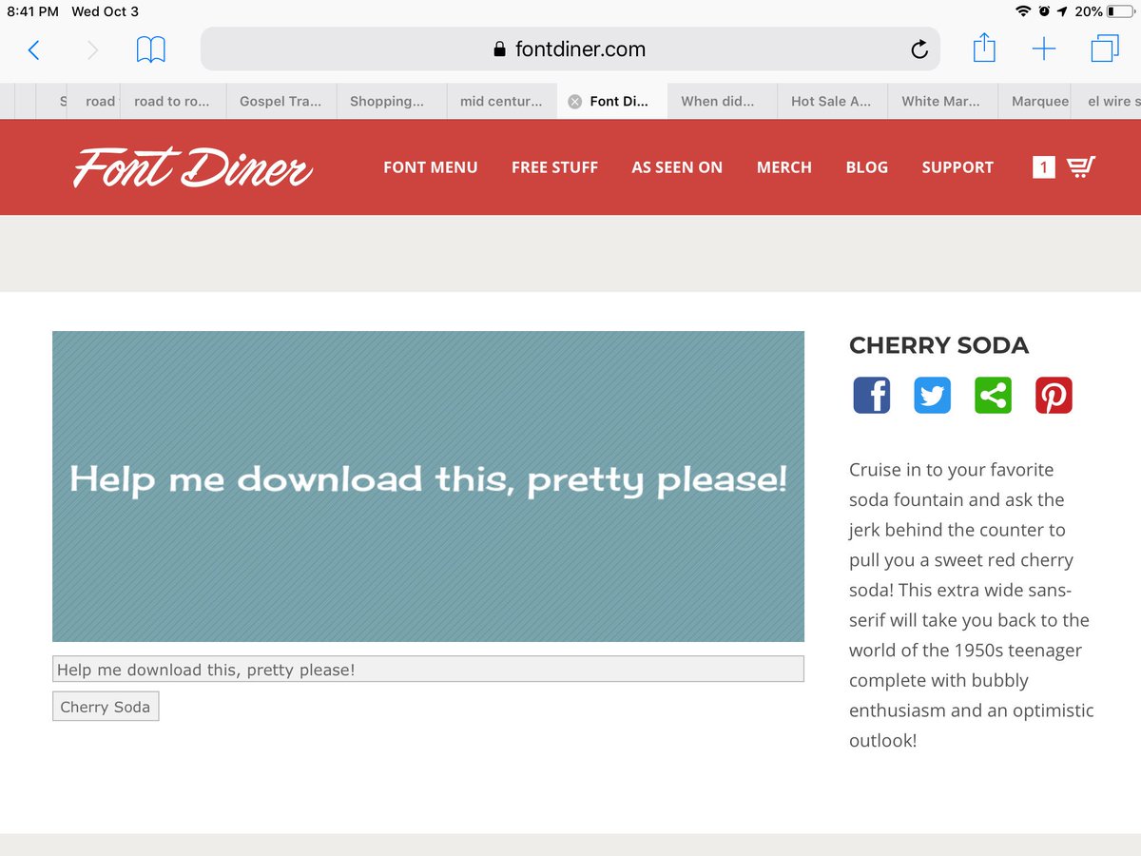Viewport: 1141px width, 856px height.
Task: Click the cart item count badge
Action: pyautogui.click(x=1043, y=167)
